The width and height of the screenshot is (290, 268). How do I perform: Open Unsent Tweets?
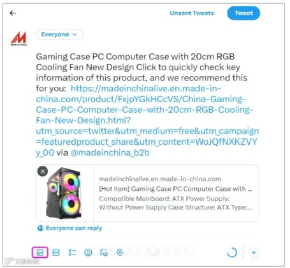point(192,13)
